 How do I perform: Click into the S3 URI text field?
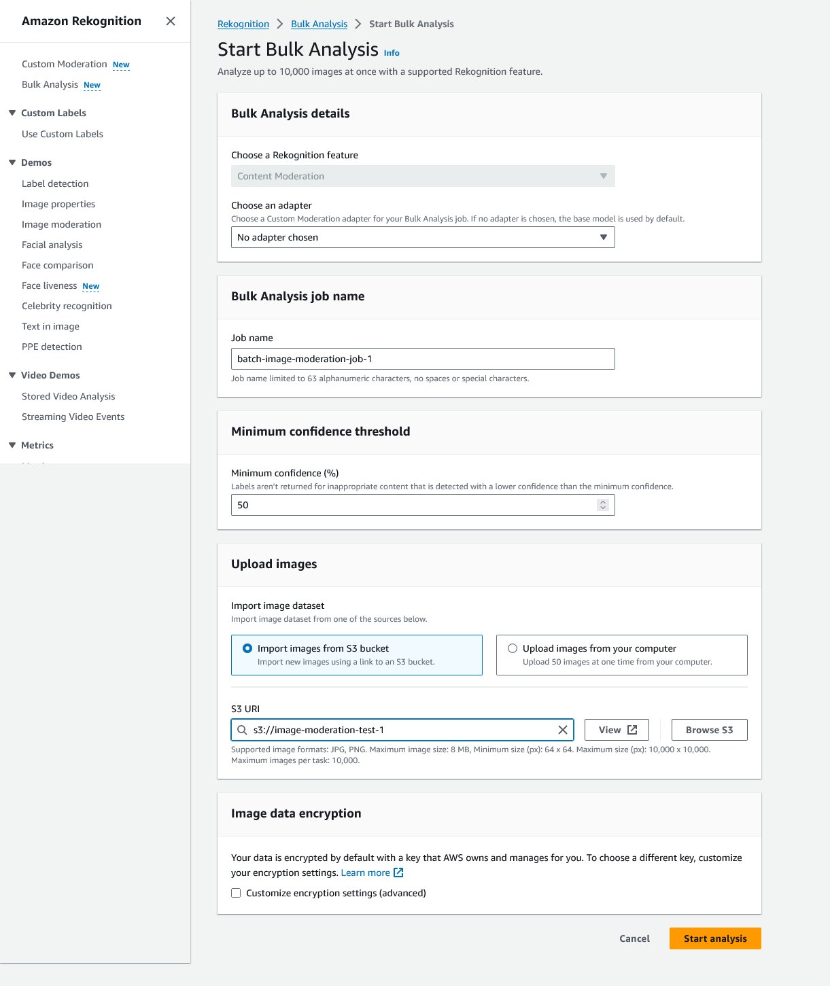[x=402, y=730]
